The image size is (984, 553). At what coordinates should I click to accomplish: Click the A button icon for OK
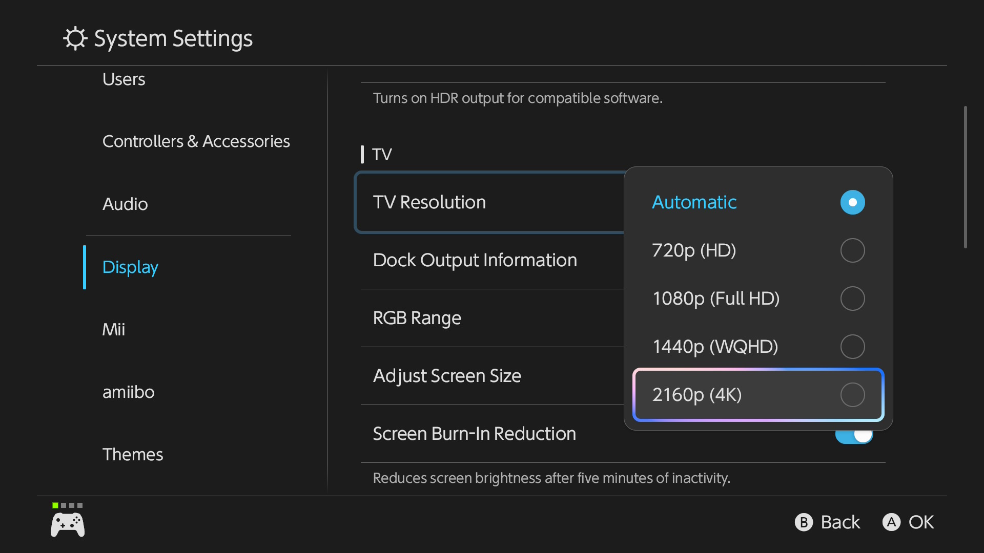point(891,522)
